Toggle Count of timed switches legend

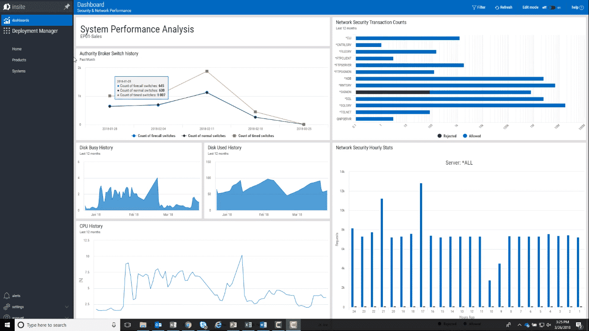(x=253, y=136)
